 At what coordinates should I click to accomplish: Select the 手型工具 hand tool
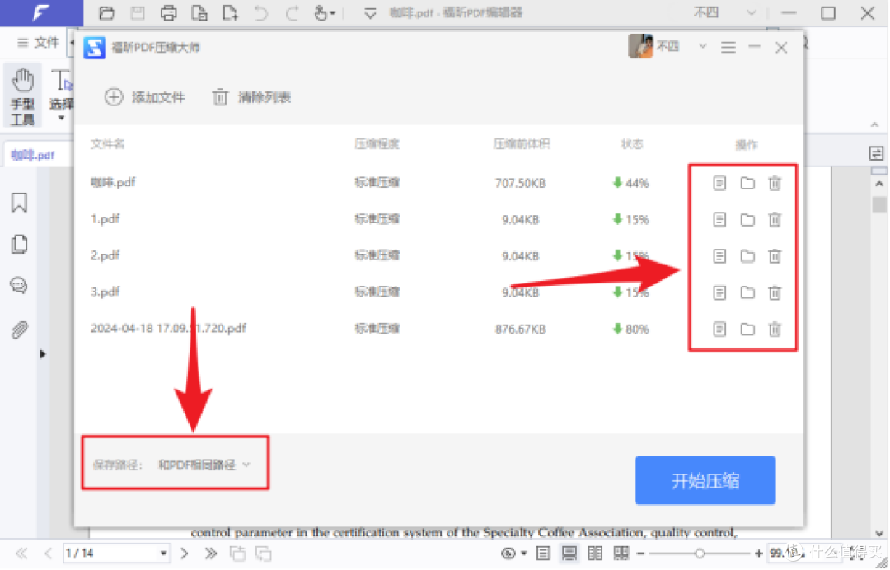23,95
